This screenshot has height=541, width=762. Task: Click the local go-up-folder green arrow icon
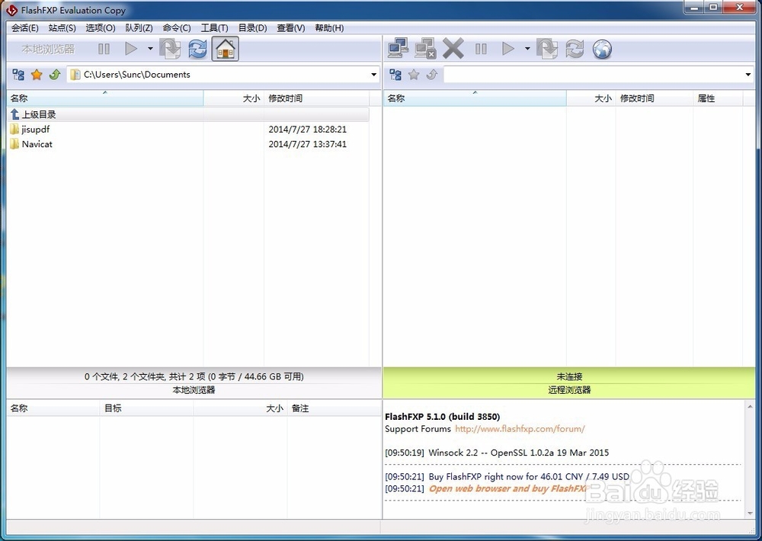point(55,75)
